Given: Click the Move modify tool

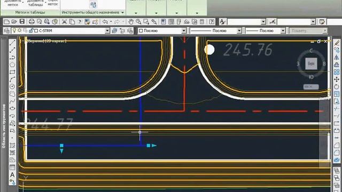Looking at the screenshot, I should pos(337,79).
